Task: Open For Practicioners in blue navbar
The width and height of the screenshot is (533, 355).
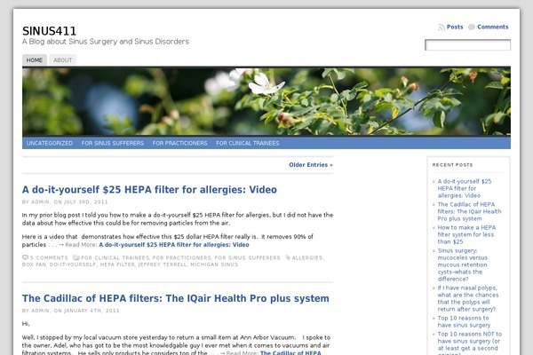Action: 179,142
